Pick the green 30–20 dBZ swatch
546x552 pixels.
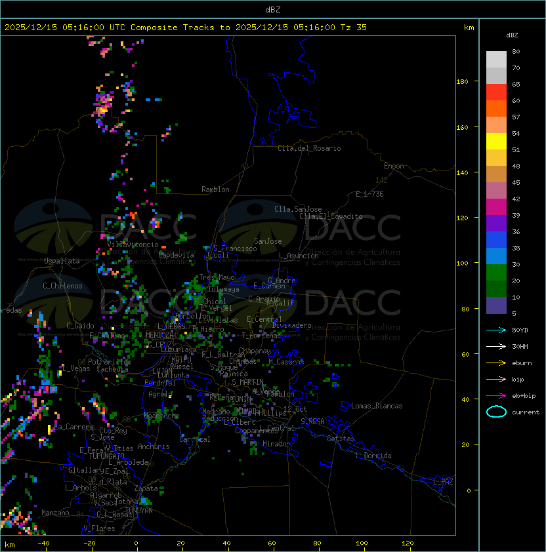tap(496, 273)
